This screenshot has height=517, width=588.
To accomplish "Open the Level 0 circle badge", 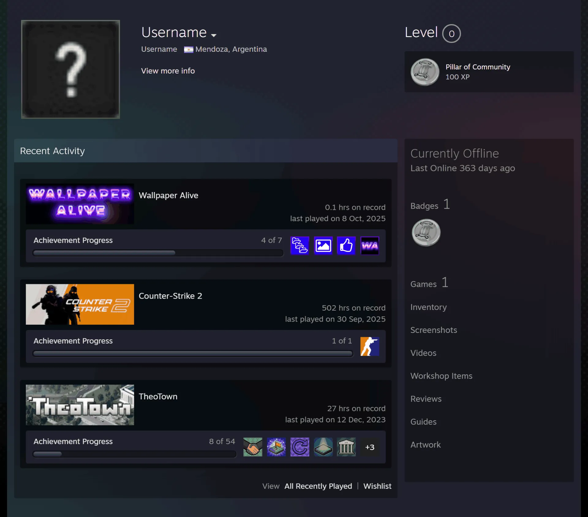I will click(451, 33).
